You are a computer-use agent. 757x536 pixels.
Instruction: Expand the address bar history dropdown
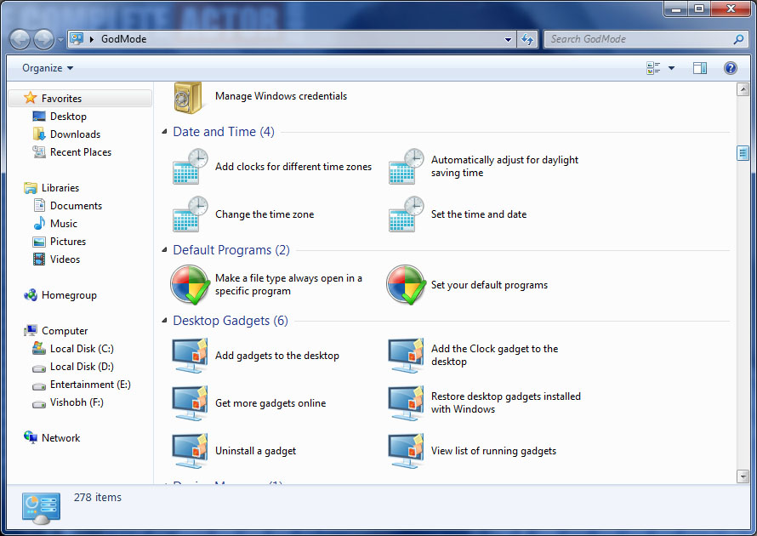tap(508, 40)
